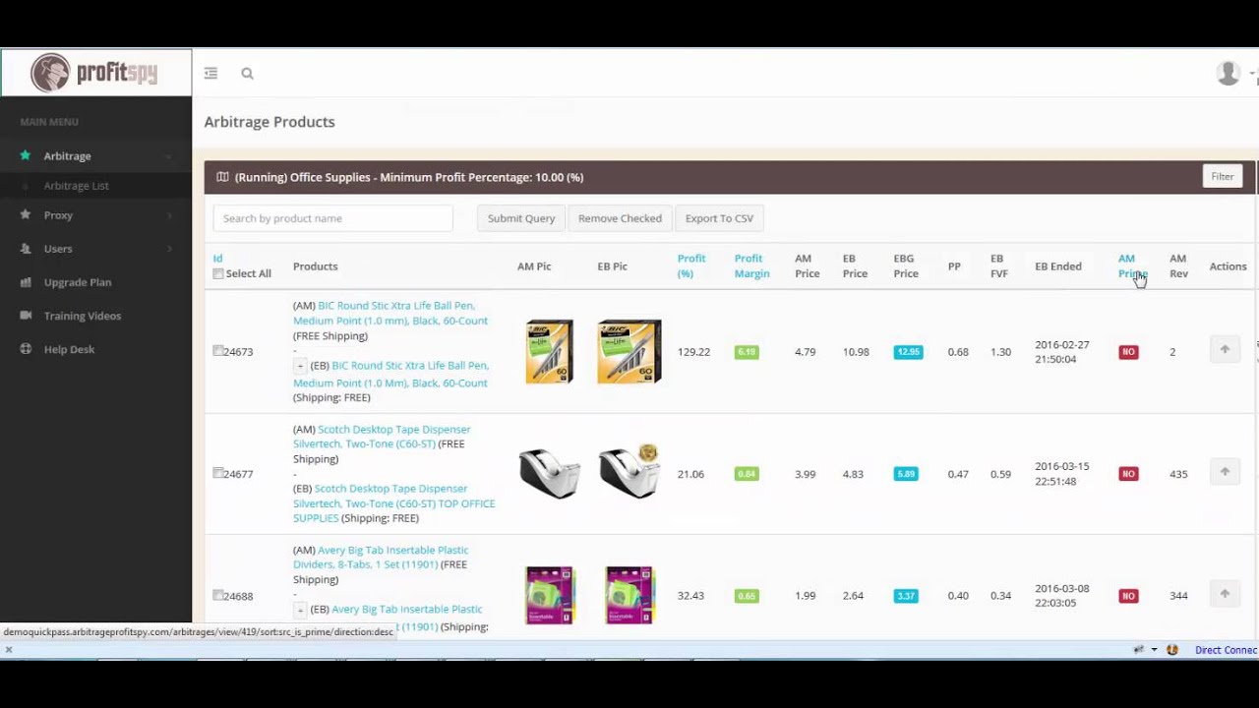Click the Arbitrage star icon

click(26, 155)
